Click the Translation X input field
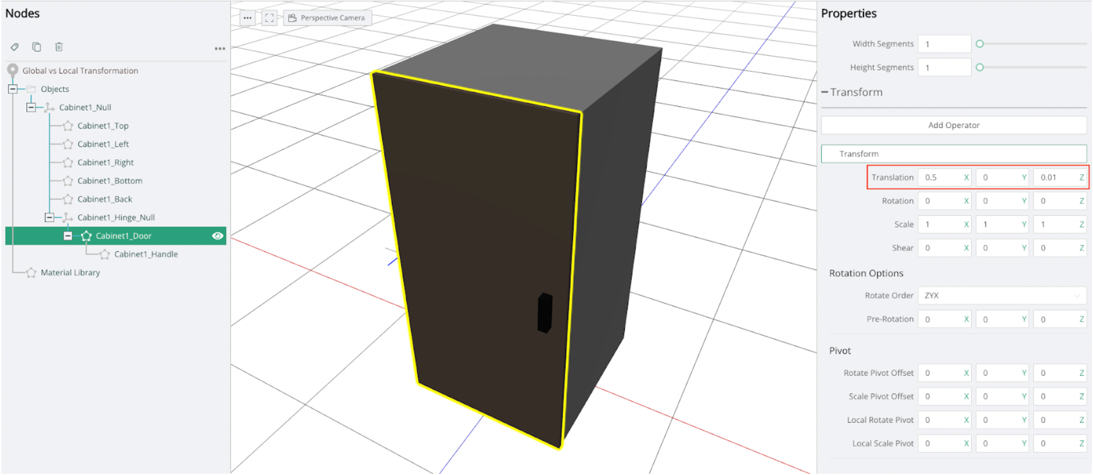This screenshot has width=1093, height=475. pyautogui.click(x=940, y=178)
